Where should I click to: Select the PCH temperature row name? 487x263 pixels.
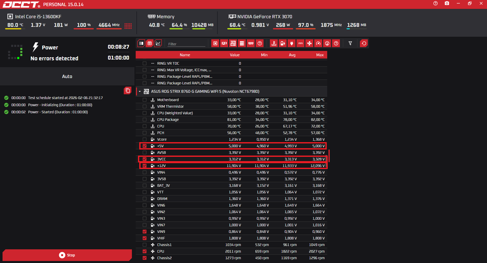coord(161,133)
